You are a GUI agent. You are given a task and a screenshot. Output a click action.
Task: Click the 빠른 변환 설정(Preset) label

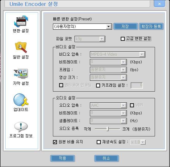click(x=72, y=19)
